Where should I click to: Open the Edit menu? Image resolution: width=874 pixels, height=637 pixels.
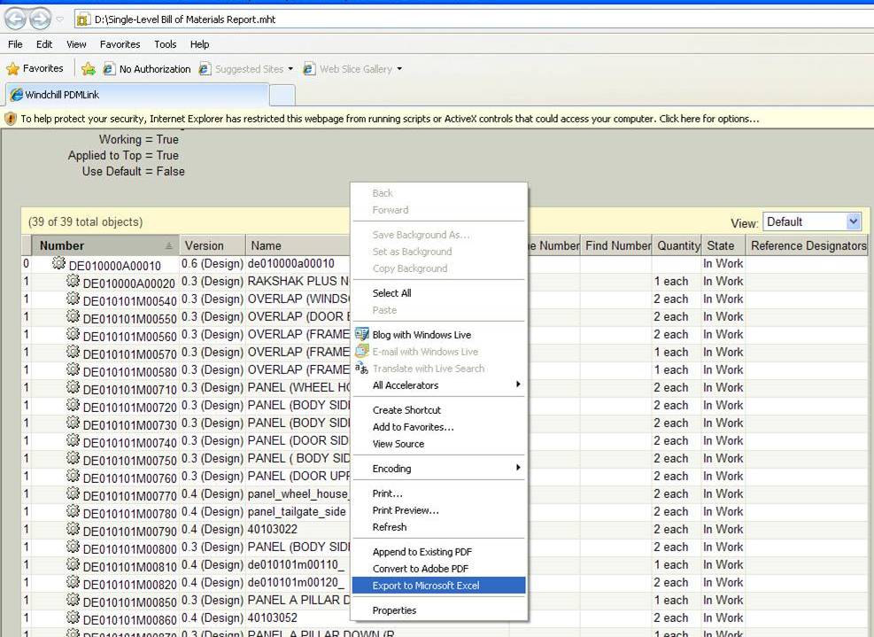pyautogui.click(x=44, y=44)
